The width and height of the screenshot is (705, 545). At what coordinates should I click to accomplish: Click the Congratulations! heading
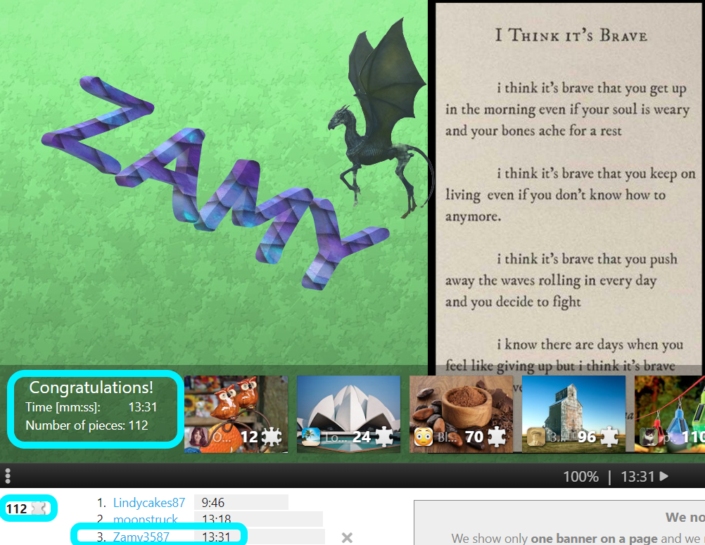[x=91, y=387]
